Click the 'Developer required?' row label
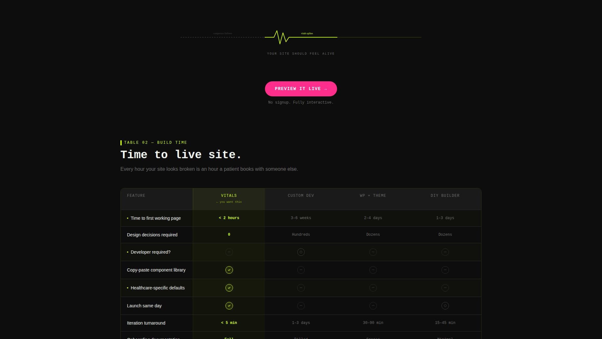602x339 pixels. click(x=150, y=252)
